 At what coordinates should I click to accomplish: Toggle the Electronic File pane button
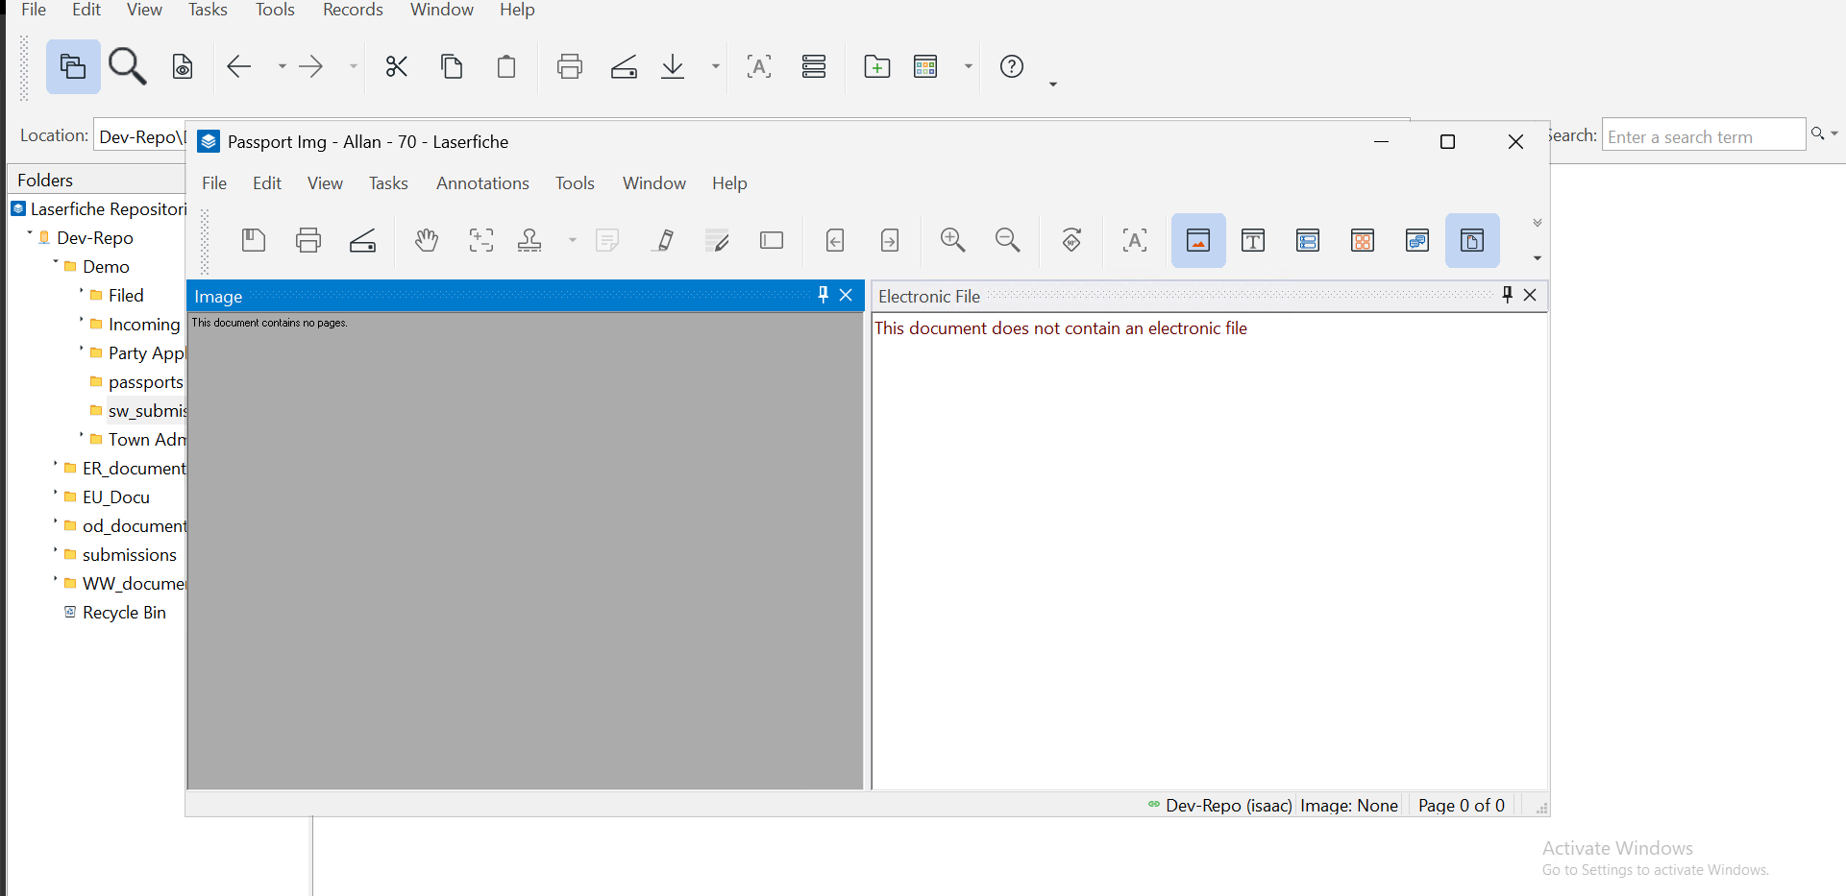click(1472, 240)
